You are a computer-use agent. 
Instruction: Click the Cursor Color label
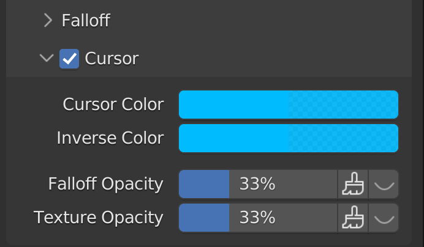(113, 105)
